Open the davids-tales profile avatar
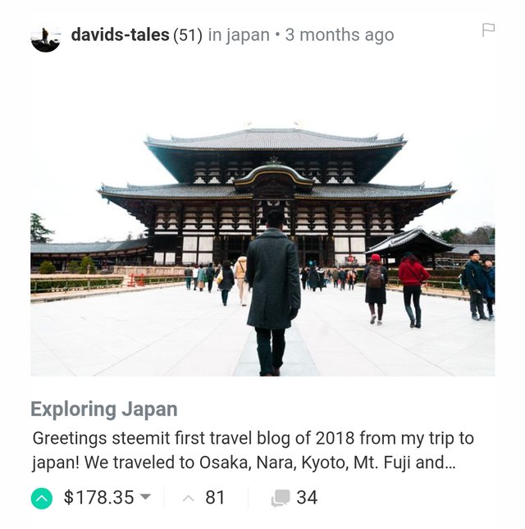525x529 pixels. click(x=46, y=38)
